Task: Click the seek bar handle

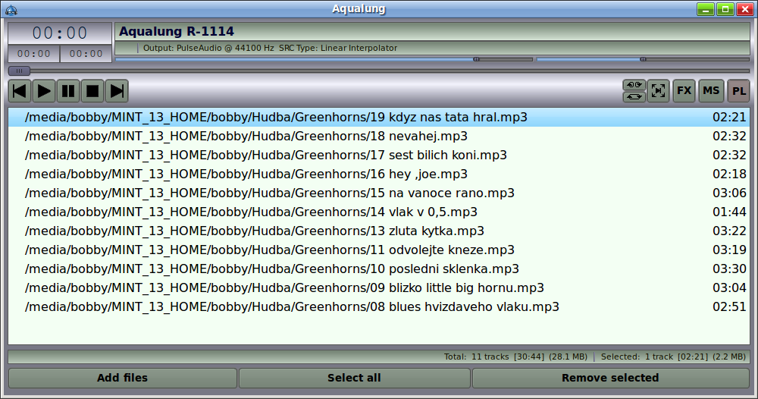Action: (x=20, y=71)
